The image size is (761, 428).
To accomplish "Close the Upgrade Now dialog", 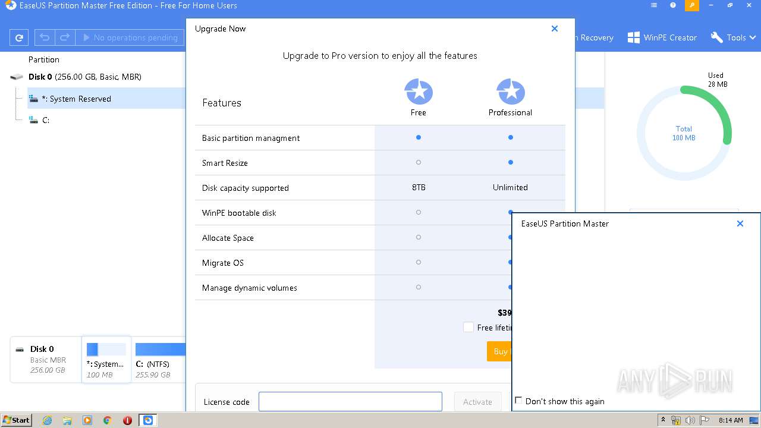I will pos(555,29).
